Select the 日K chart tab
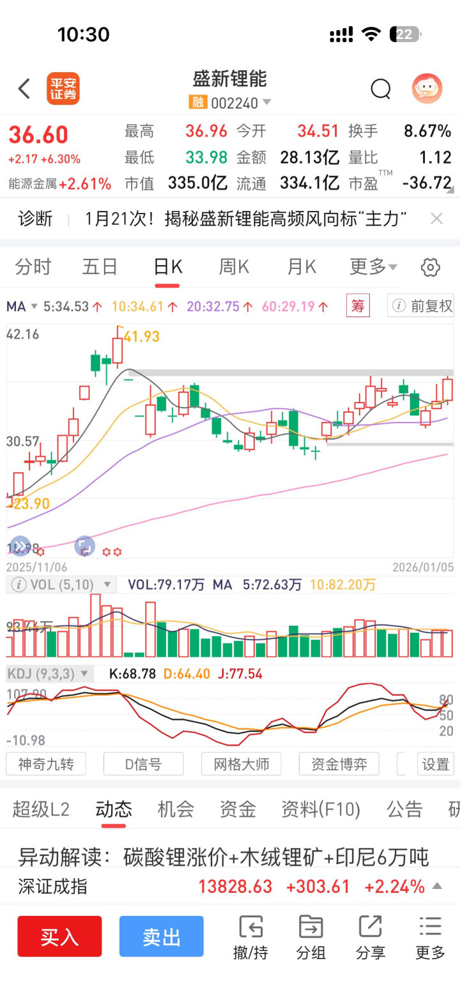The height and width of the screenshot is (997, 460). click(168, 267)
